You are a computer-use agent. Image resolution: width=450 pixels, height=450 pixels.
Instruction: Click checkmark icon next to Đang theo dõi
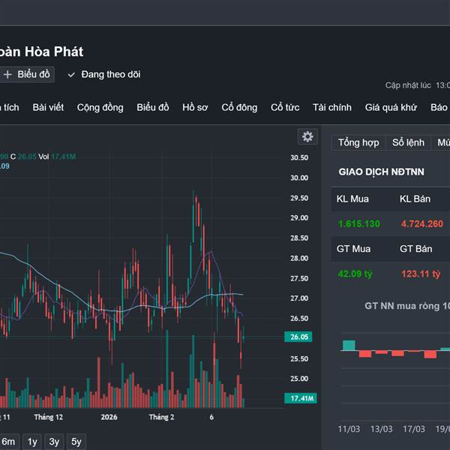[x=72, y=74]
